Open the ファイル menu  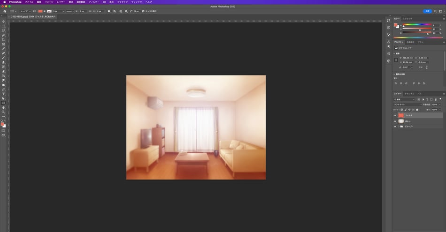29,2
